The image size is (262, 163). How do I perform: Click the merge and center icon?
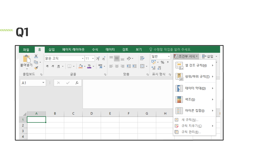tap(142, 66)
